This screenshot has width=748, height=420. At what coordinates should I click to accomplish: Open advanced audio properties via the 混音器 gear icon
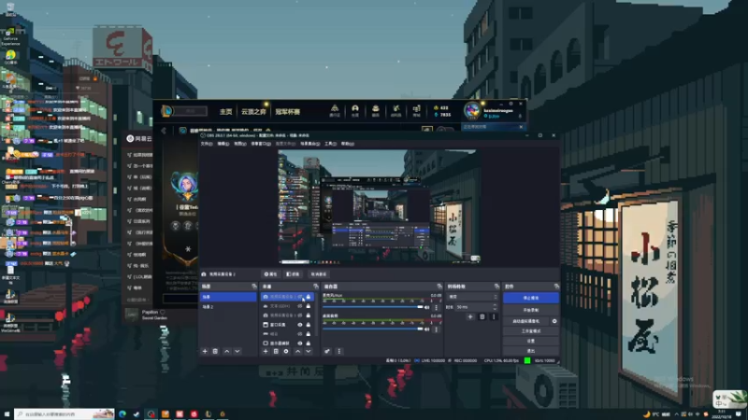pos(327,352)
